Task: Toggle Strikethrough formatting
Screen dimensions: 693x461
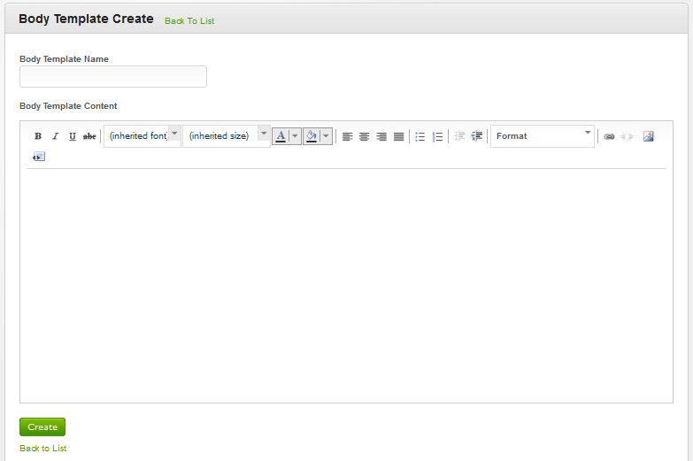Action: [89, 136]
